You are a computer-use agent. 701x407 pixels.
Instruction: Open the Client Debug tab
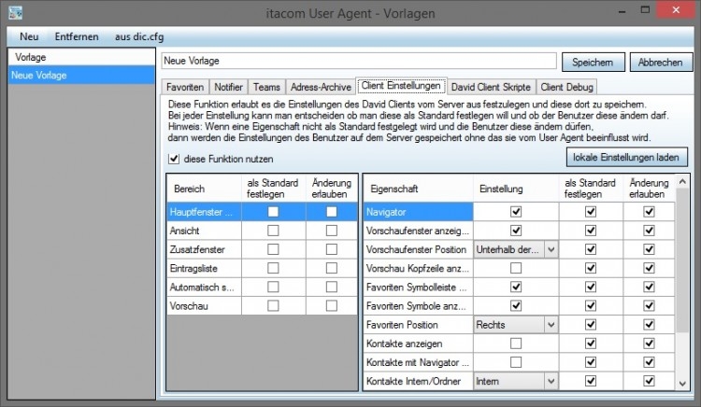click(566, 87)
